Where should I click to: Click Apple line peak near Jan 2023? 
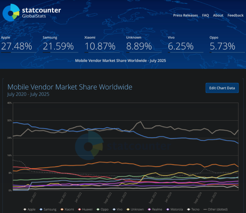point(141,122)
